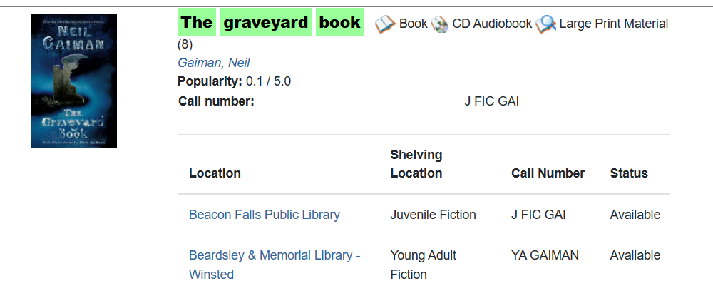Open Beacon Falls Public Library link

[x=264, y=215]
